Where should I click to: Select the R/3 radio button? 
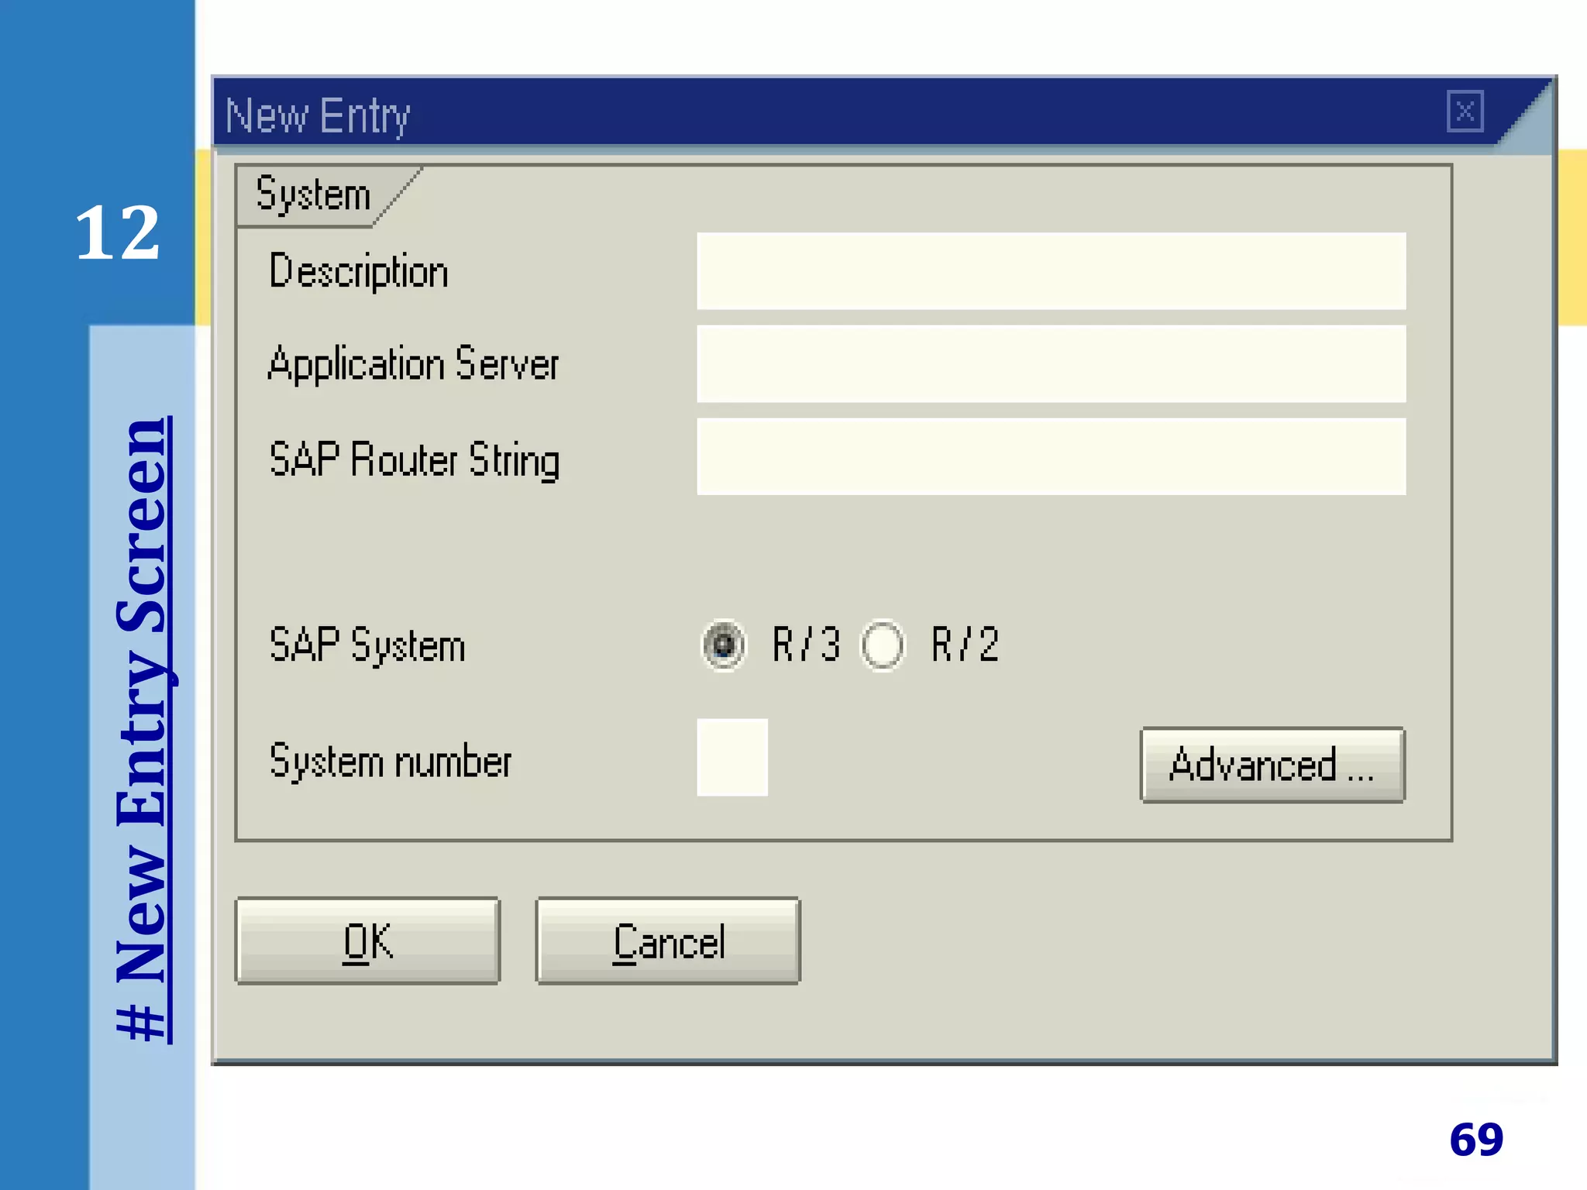click(x=724, y=645)
